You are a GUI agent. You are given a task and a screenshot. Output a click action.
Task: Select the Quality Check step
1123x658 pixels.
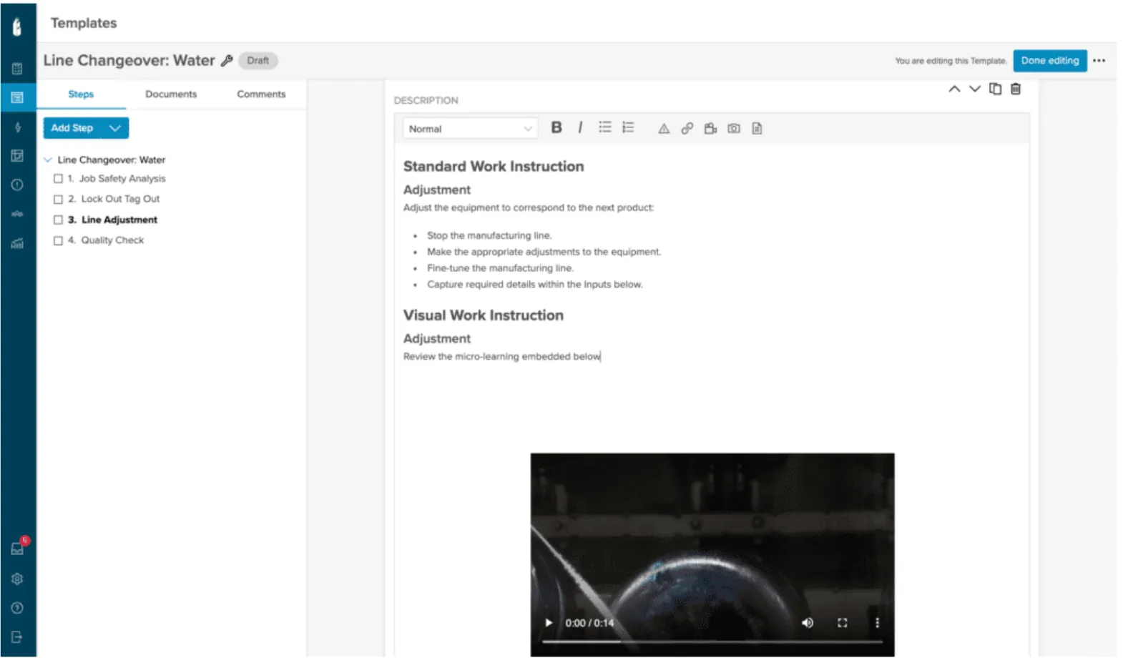coord(112,240)
